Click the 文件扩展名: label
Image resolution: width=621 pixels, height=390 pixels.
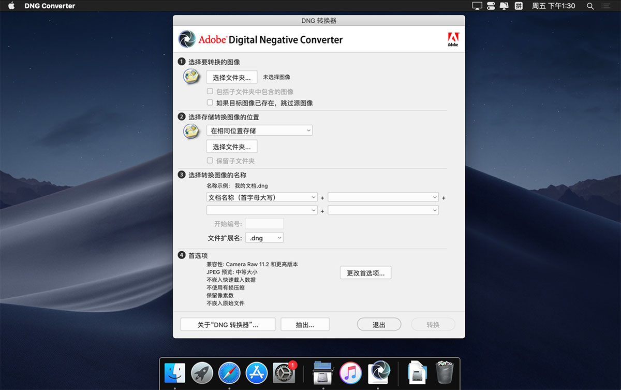(x=225, y=238)
